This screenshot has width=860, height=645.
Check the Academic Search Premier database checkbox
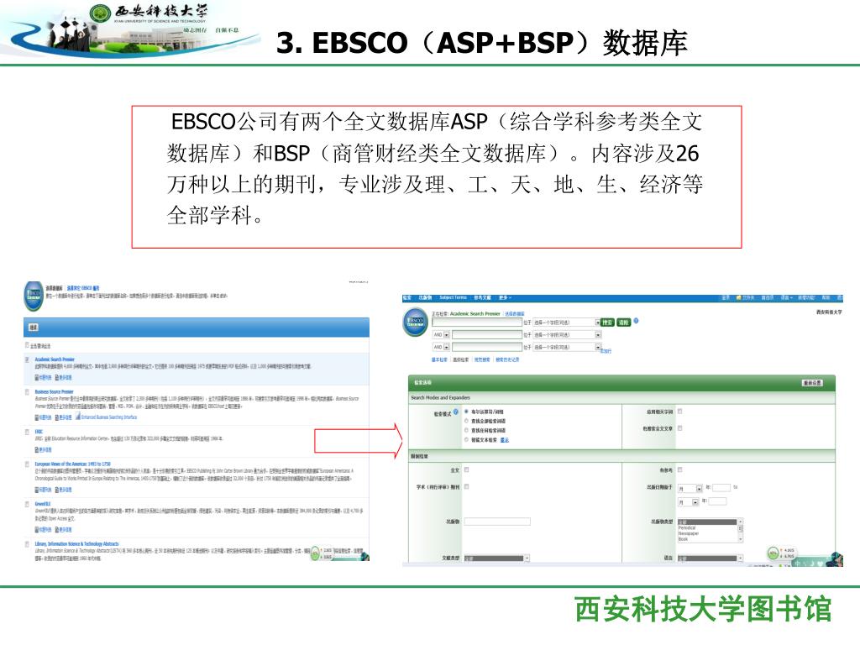[x=27, y=359]
